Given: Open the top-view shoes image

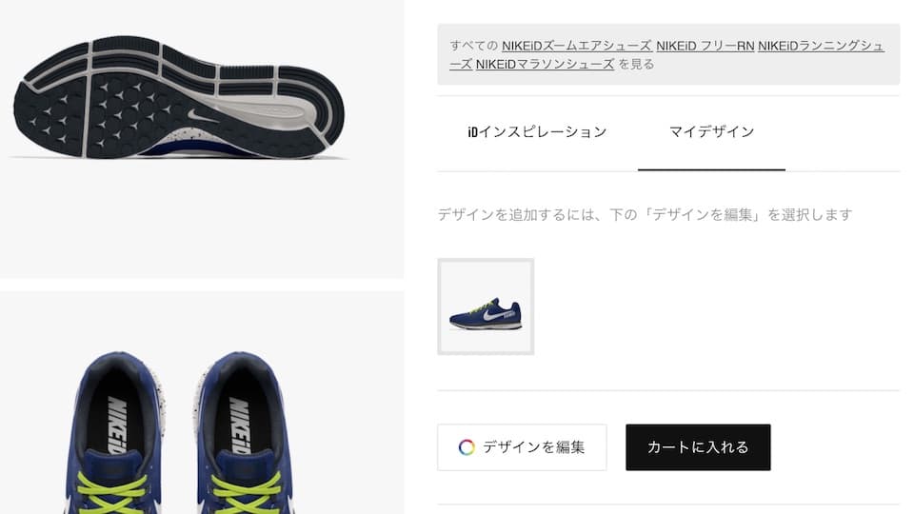Looking at the screenshot, I should [202, 403].
